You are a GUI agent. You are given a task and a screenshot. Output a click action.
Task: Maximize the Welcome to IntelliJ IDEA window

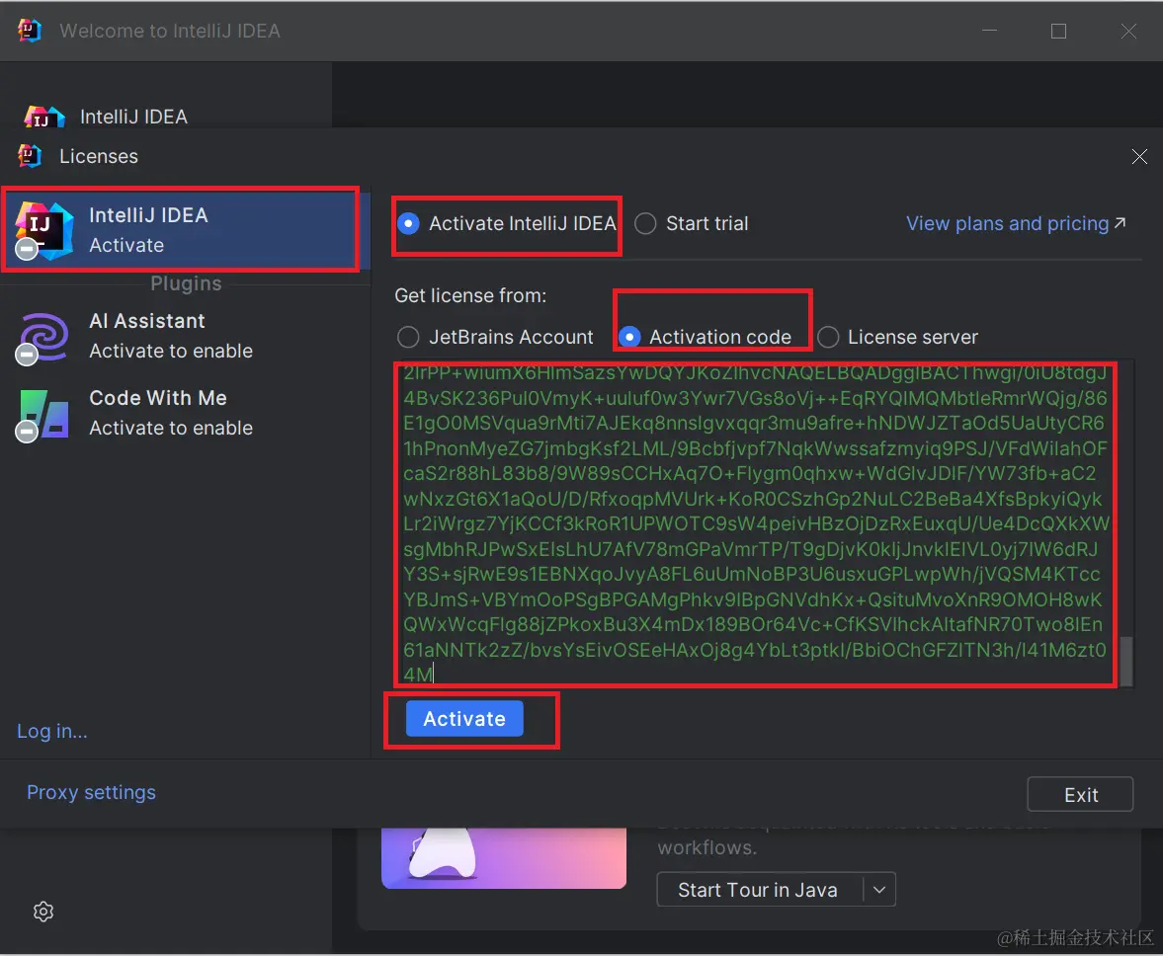point(1058,32)
